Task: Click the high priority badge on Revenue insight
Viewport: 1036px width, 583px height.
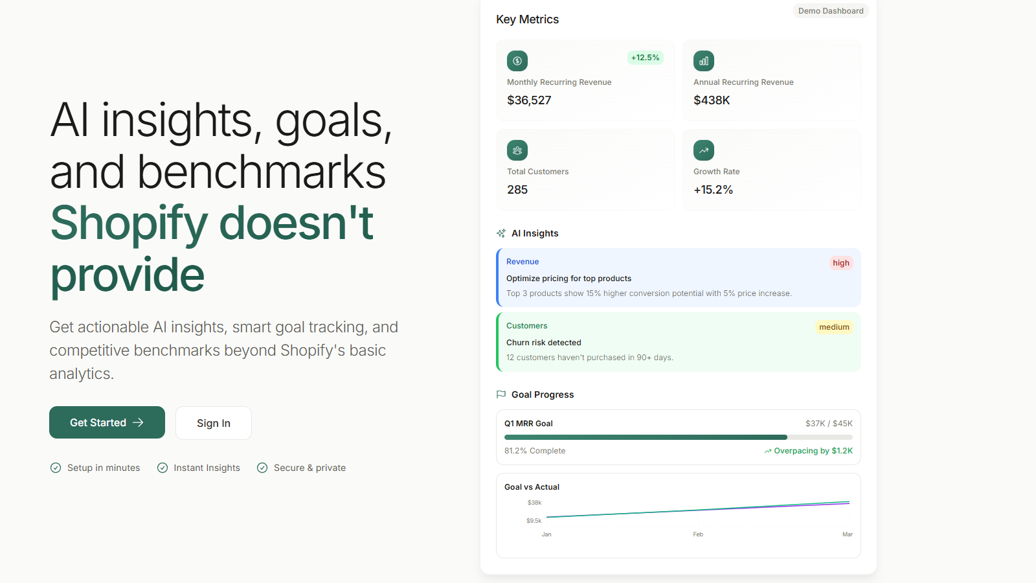Action: pos(840,262)
